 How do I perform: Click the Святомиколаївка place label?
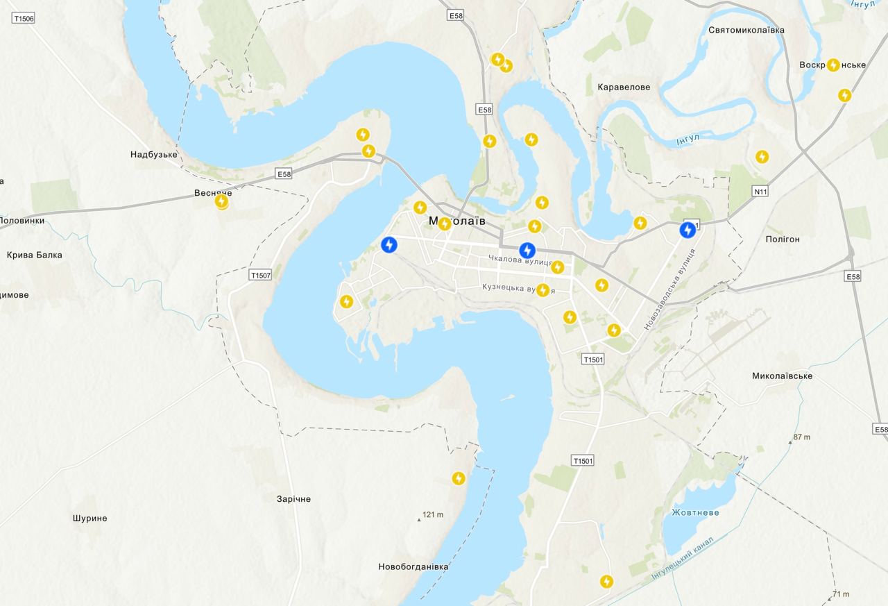tap(746, 30)
